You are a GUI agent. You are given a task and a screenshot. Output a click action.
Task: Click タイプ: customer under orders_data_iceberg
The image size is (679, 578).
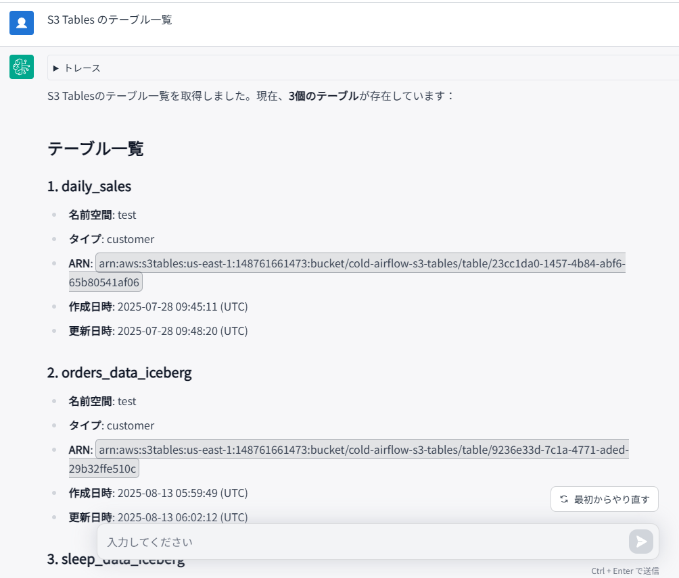(x=112, y=425)
